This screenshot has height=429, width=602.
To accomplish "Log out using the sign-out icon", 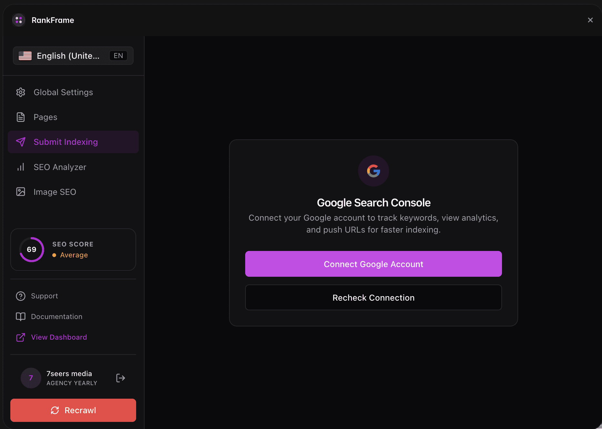I will (120, 378).
